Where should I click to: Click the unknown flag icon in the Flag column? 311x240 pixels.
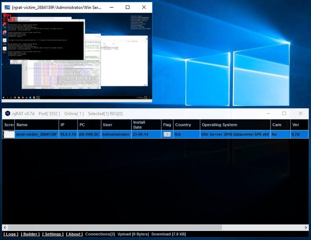coord(167,134)
